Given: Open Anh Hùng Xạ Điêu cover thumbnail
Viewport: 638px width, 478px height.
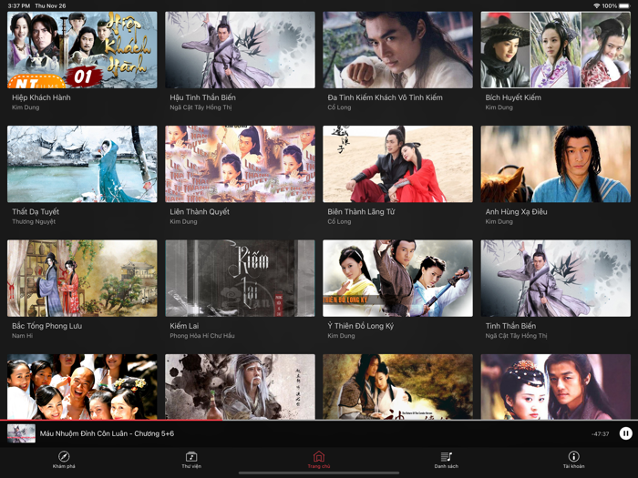Looking at the screenshot, I should pyautogui.click(x=556, y=164).
